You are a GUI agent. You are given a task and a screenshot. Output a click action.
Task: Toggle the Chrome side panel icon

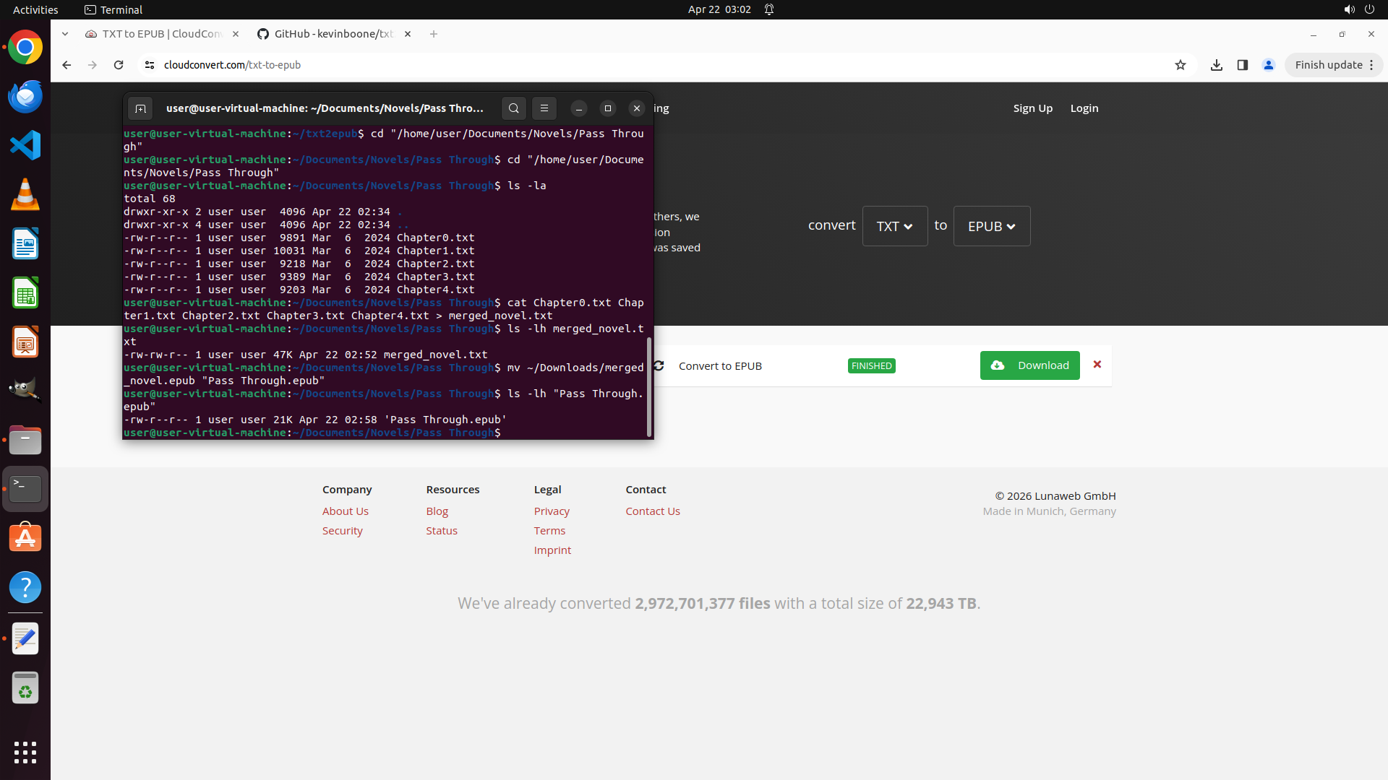click(1243, 65)
